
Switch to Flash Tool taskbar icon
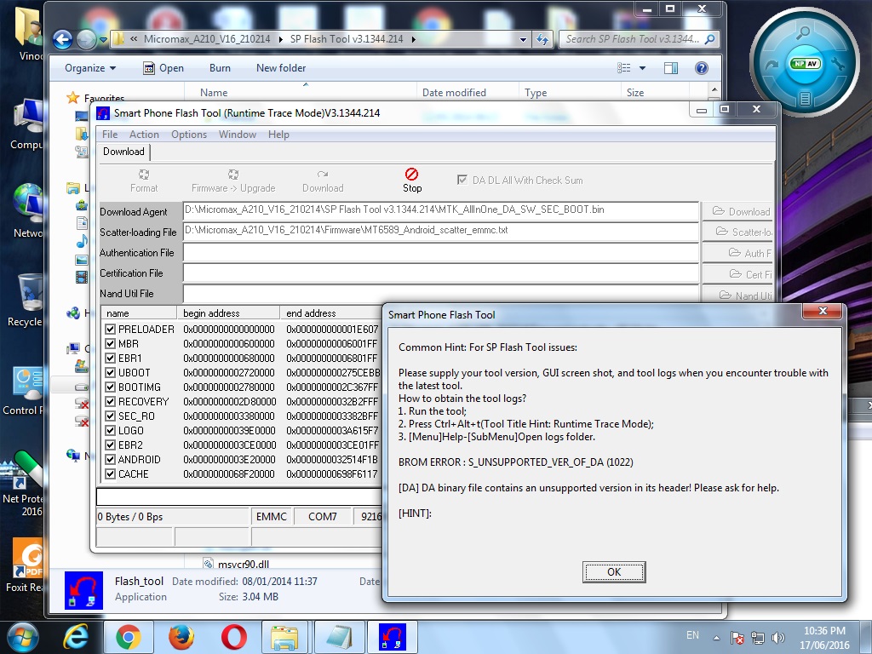tap(392, 637)
